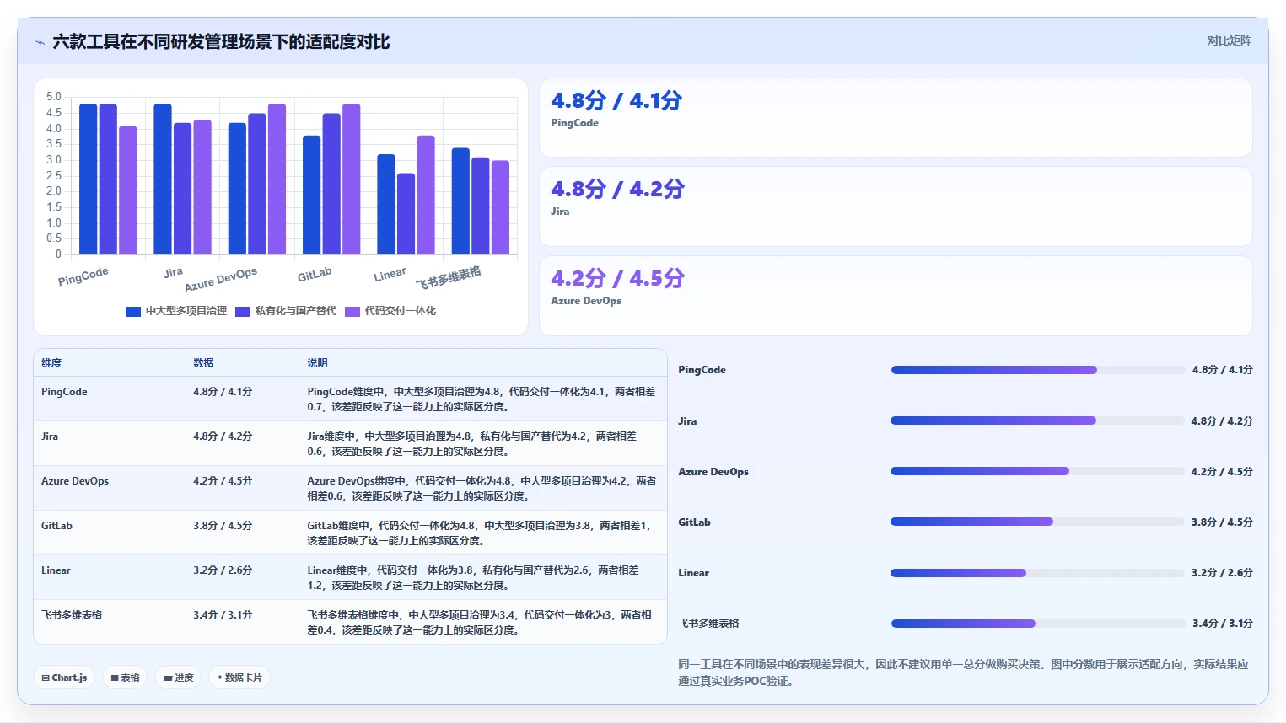Click the 飞书多维表格 progress bar
This screenshot has width=1286, height=723.
pos(1038,624)
